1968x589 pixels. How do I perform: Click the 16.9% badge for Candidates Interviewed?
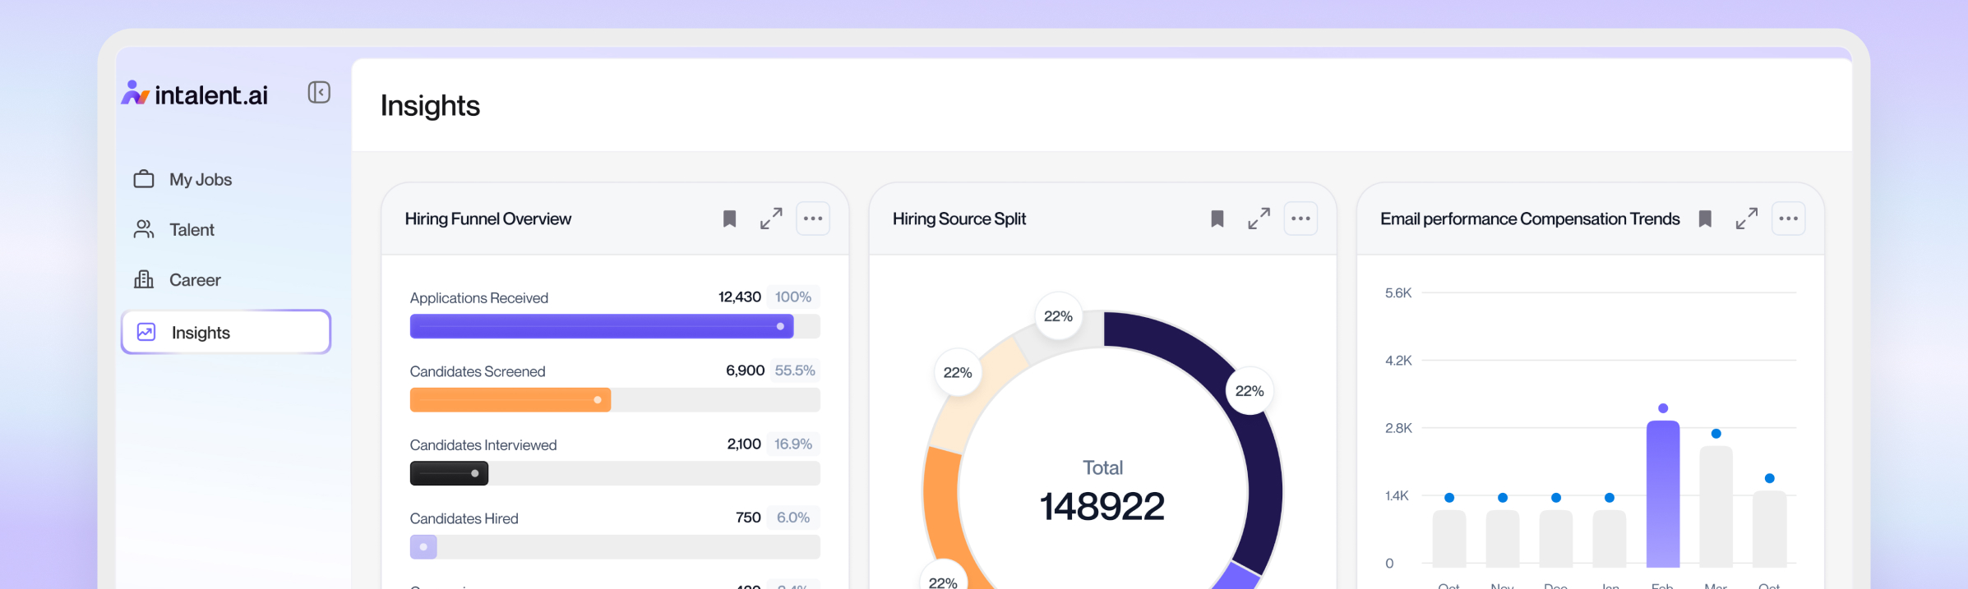(x=793, y=444)
